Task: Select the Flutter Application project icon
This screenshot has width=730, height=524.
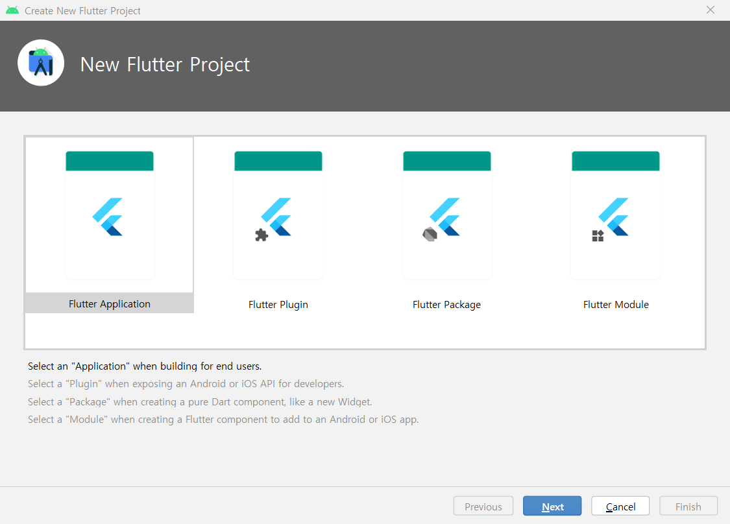Action: 110,215
